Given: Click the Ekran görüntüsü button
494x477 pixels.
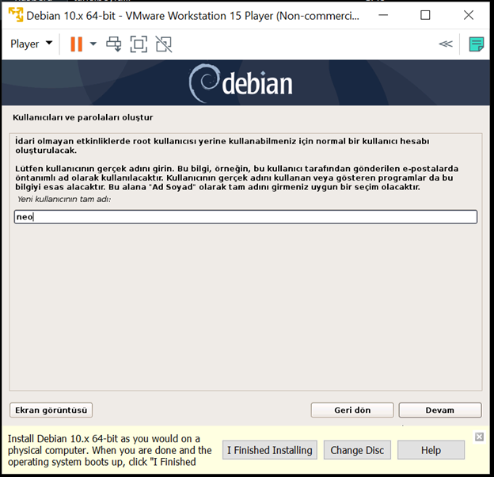Looking at the screenshot, I should tap(51, 410).
